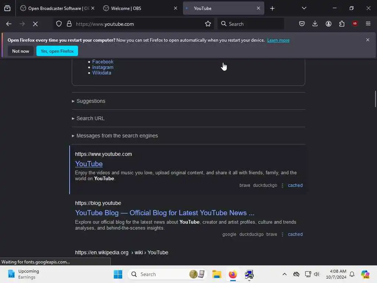Click the page vertical scrollbar thumb
The height and width of the screenshot is (283, 377).
375,99
